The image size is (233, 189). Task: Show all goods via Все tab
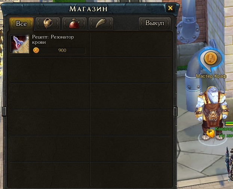21,24
